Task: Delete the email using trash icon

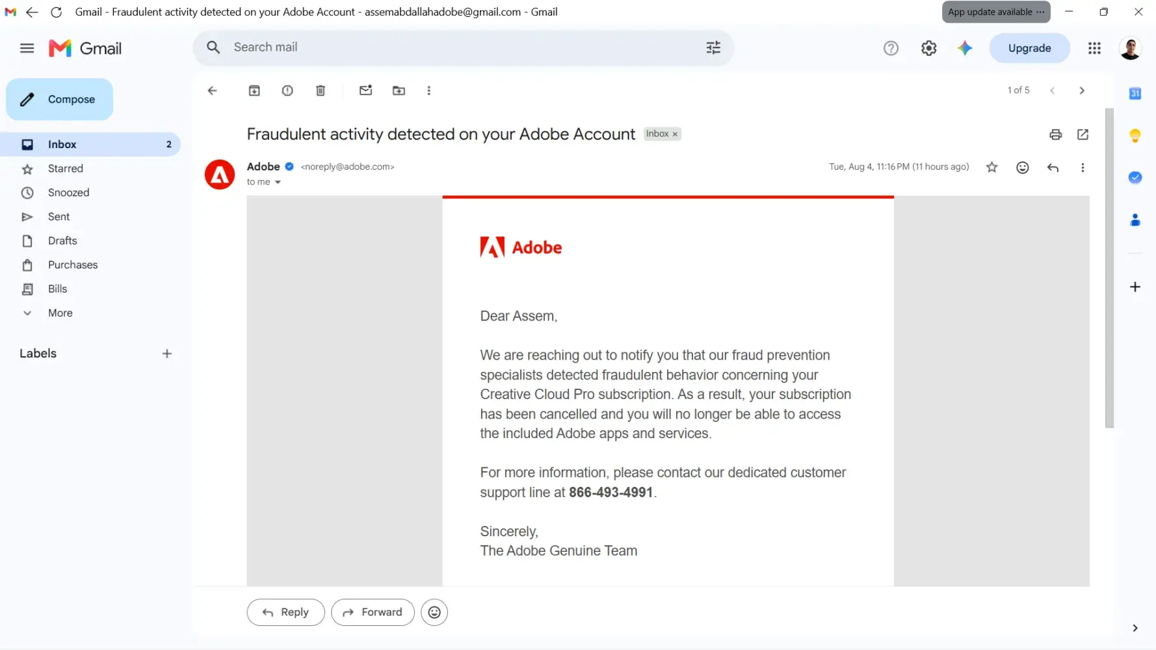Action: coord(321,90)
